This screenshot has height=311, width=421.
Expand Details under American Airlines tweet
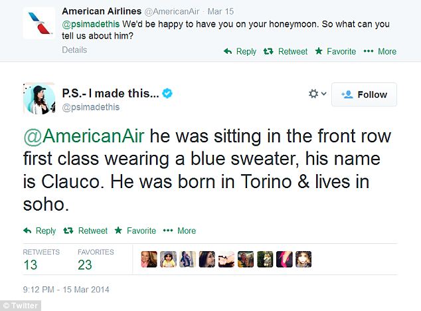click(x=74, y=50)
